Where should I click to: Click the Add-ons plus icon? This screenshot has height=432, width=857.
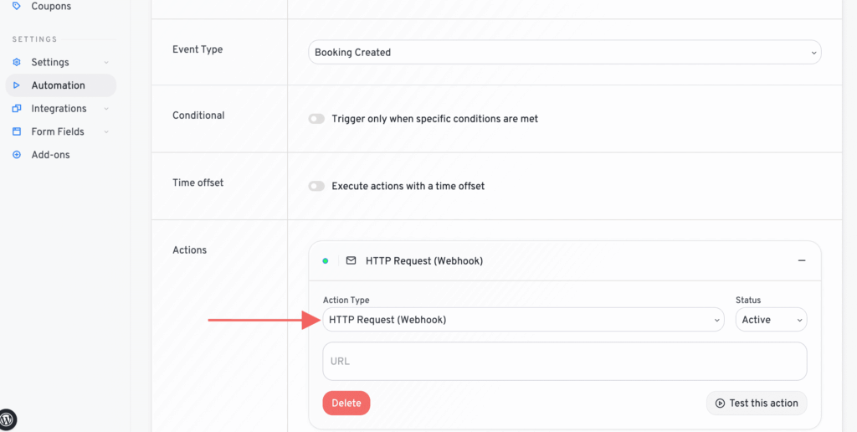tap(17, 155)
